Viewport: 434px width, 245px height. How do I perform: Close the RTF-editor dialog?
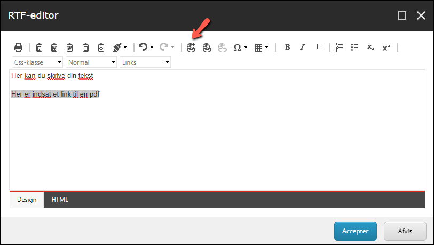coord(421,15)
